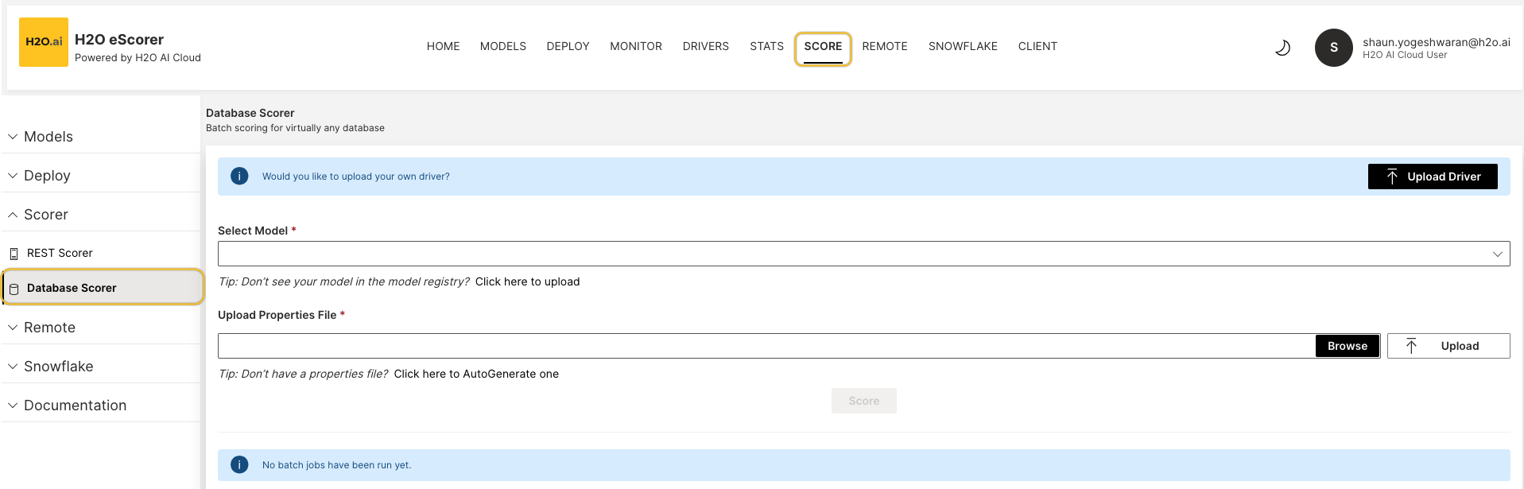Open the user avatar S

(1333, 48)
